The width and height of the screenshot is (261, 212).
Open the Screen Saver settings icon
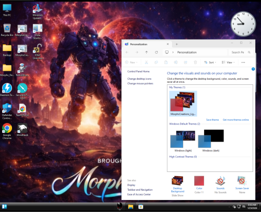[x=242, y=184]
